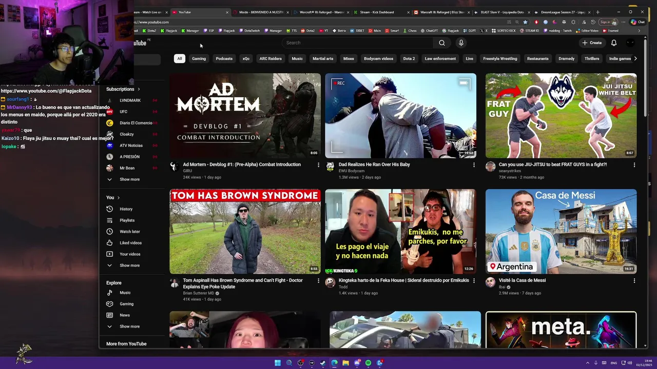Viewport: 657px width, 369px height.
Task: Open Windows Start menu
Action: tap(278, 363)
